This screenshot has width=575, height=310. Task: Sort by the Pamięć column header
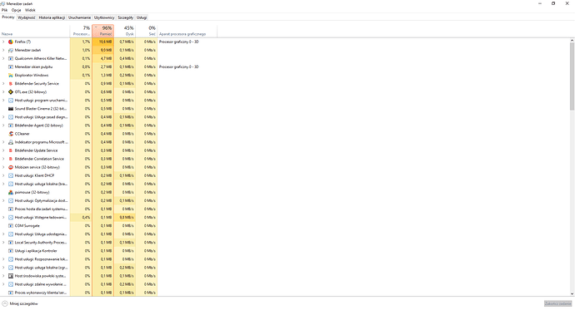click(103, 31)
